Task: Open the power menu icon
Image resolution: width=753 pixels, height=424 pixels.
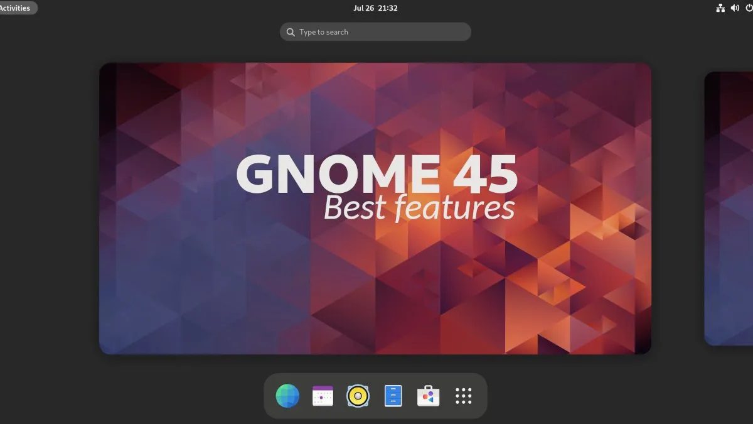Action: pyautogui.click(x=749, y=8)
